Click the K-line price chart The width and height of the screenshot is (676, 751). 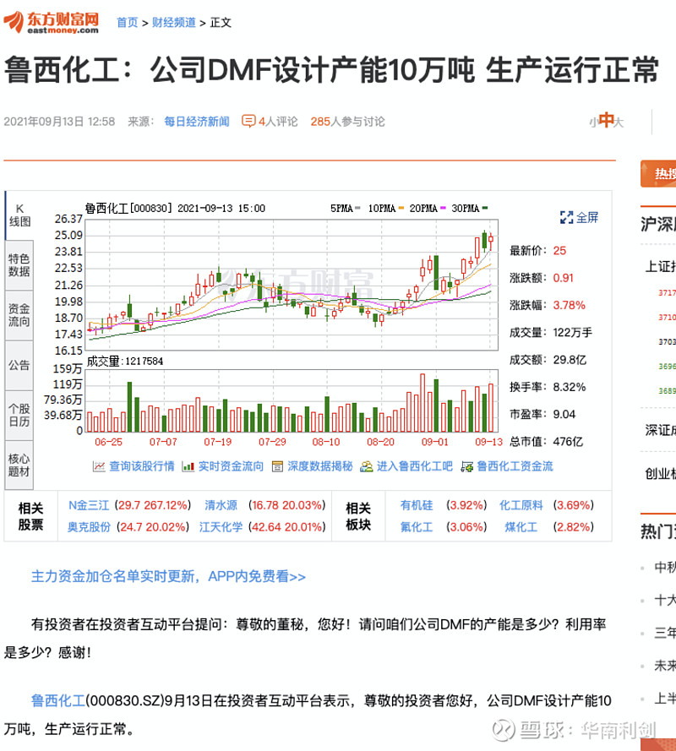click(x=292, y=285)
